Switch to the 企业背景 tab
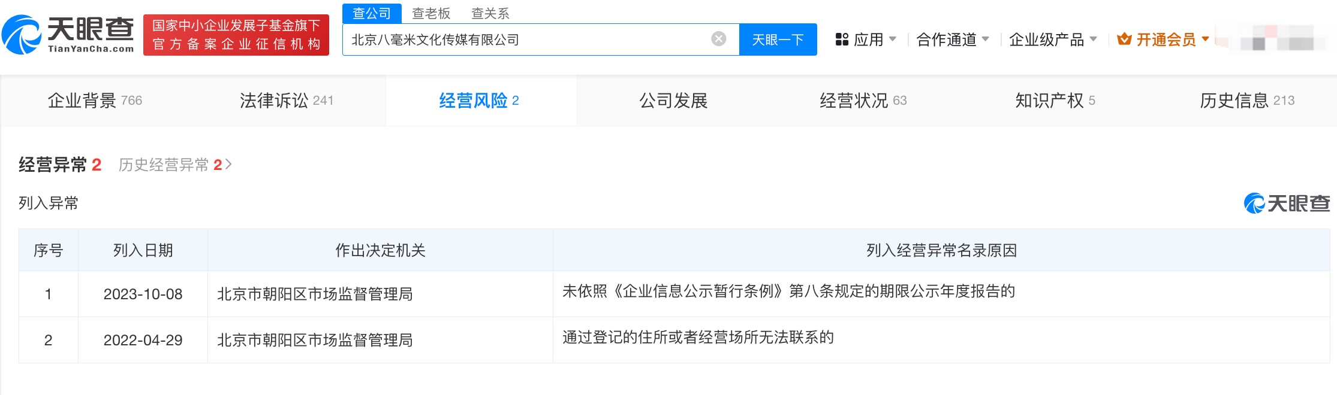The height and width of the screenshot is (395, 1337). click(95, 101)
